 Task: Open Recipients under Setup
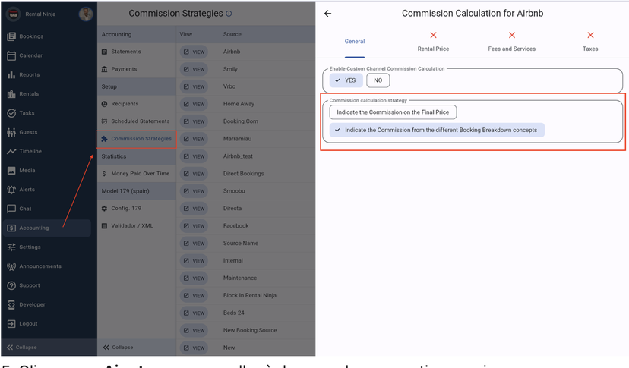[137, 104]
